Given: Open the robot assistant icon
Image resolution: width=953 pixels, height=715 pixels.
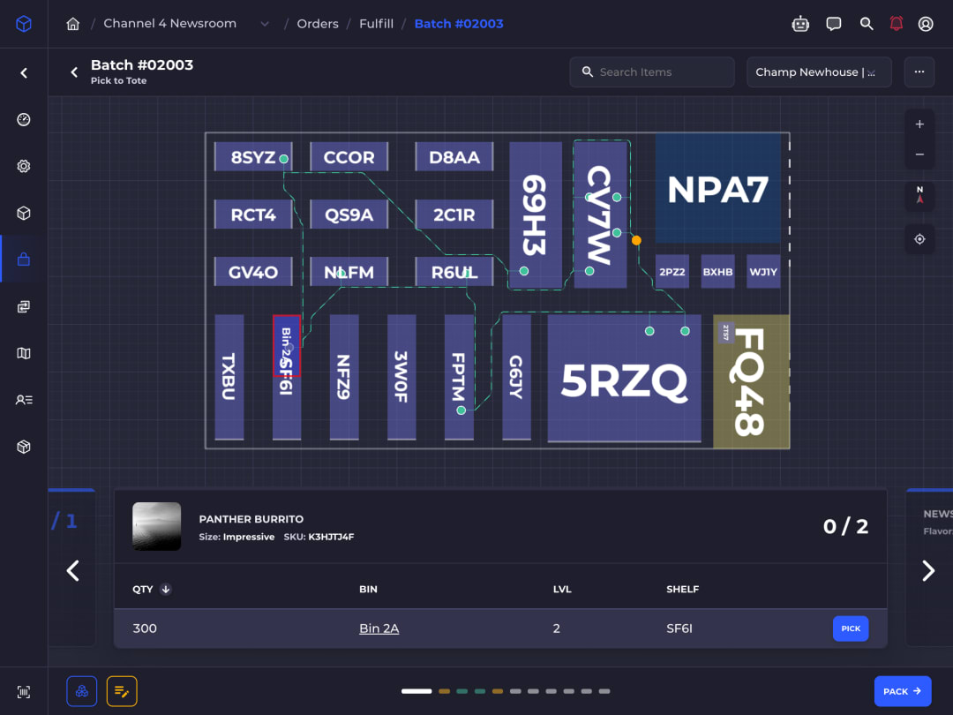Looking at the screenshot, I should (800, 24).
